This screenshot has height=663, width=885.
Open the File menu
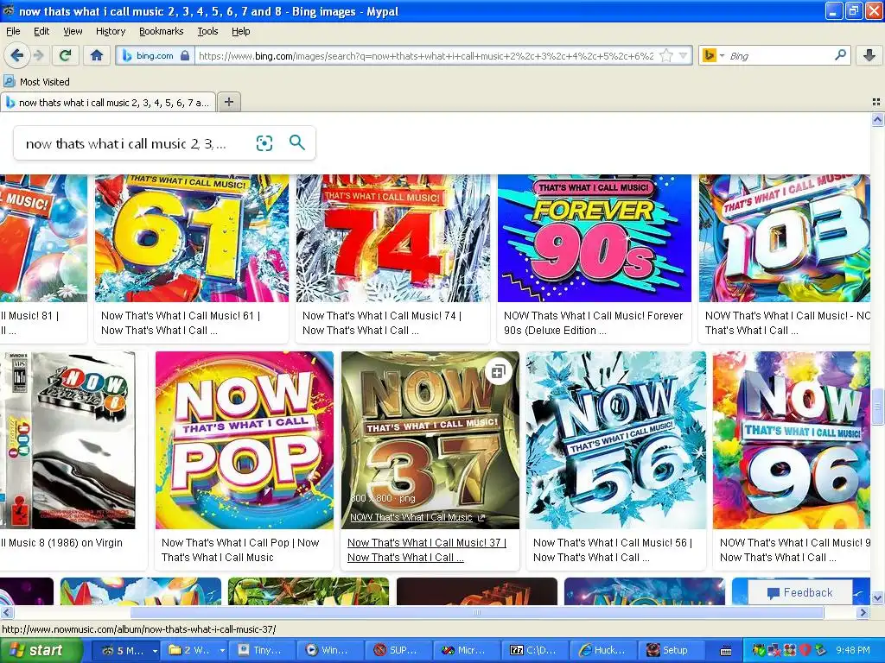tap(13, 32)
